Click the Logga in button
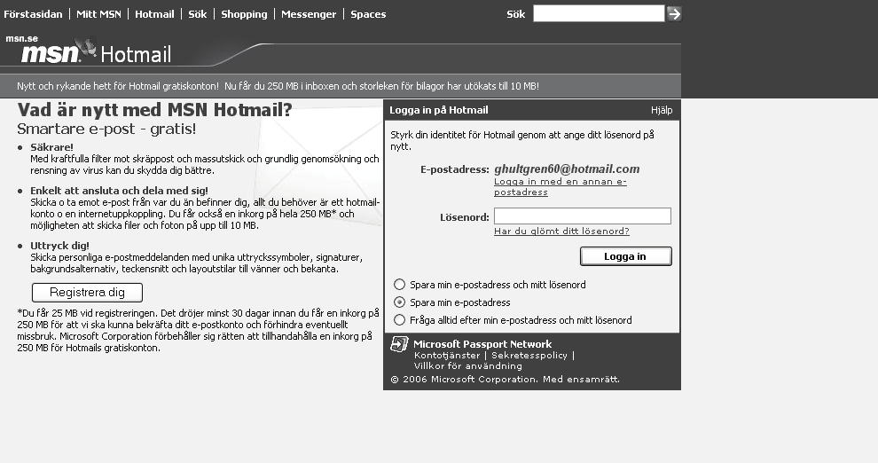This screenshot has height=463, width=878. (625, 256)
